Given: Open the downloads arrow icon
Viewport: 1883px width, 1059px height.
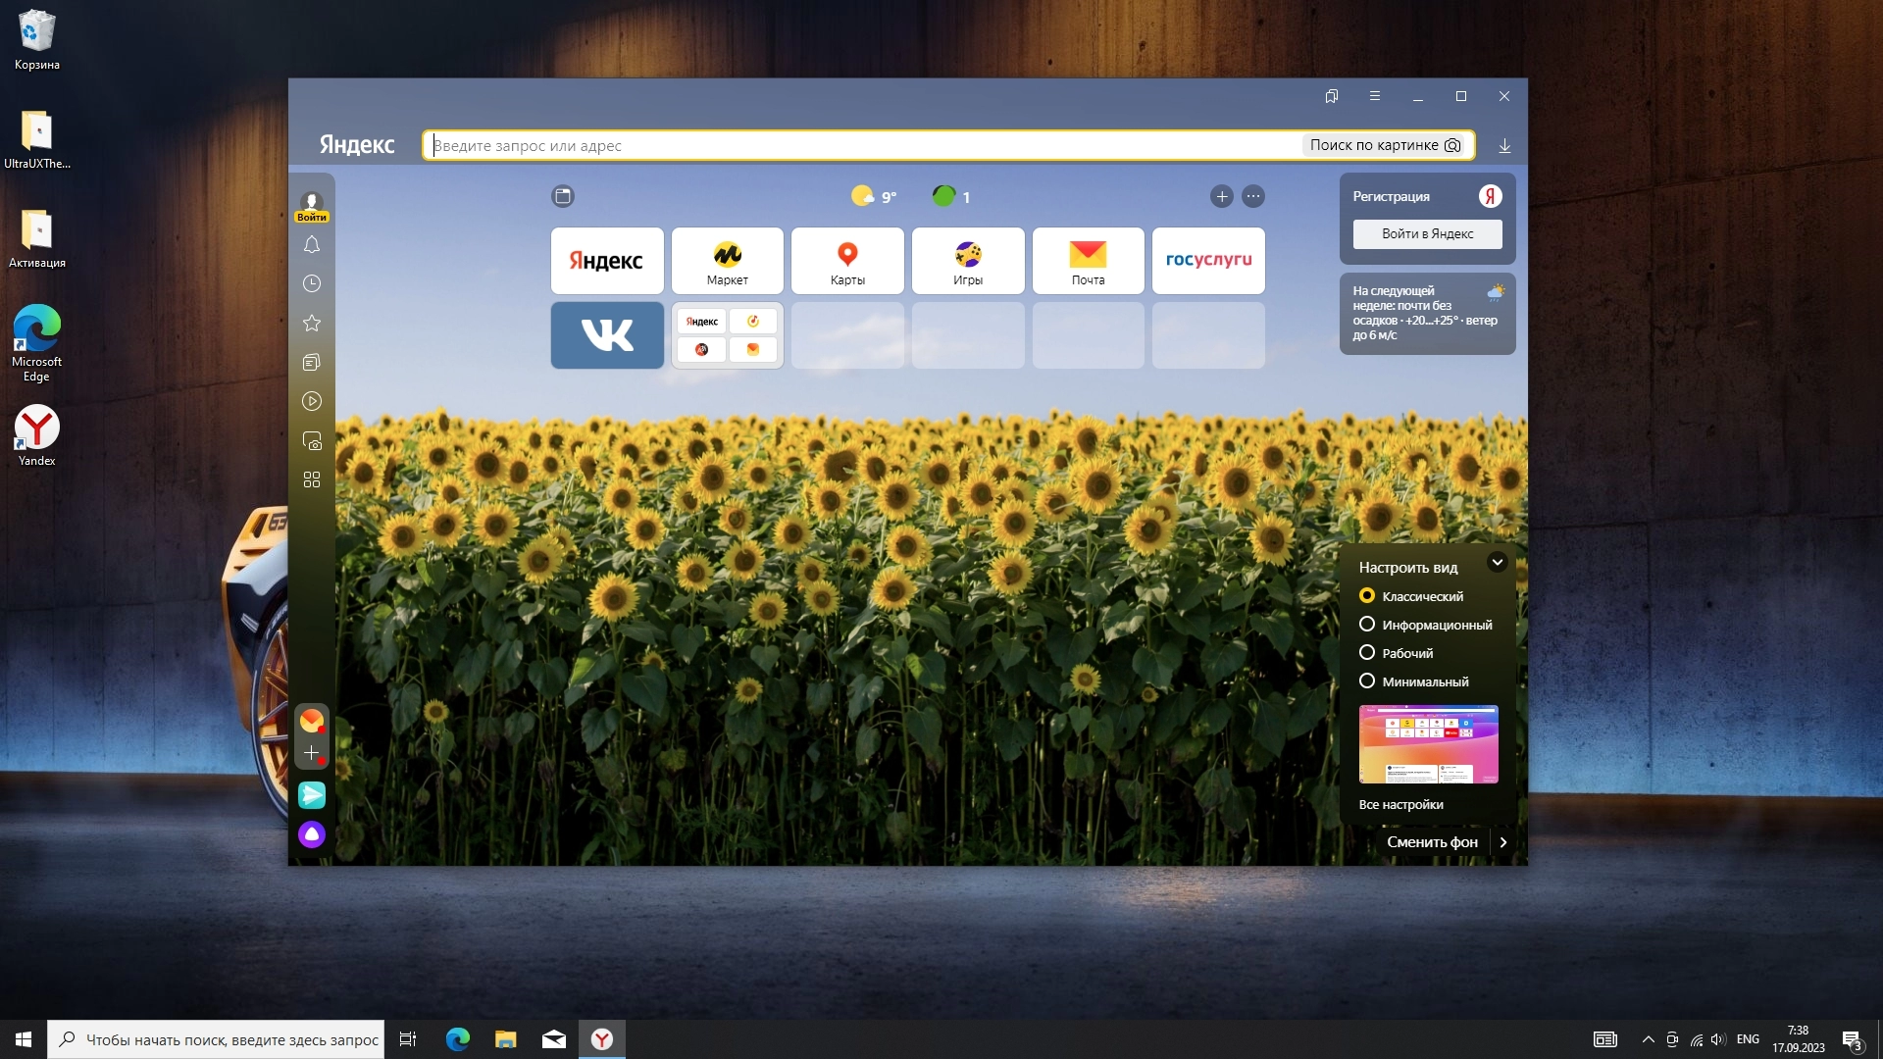Looking at the screenshot, I should point(1504,146).
